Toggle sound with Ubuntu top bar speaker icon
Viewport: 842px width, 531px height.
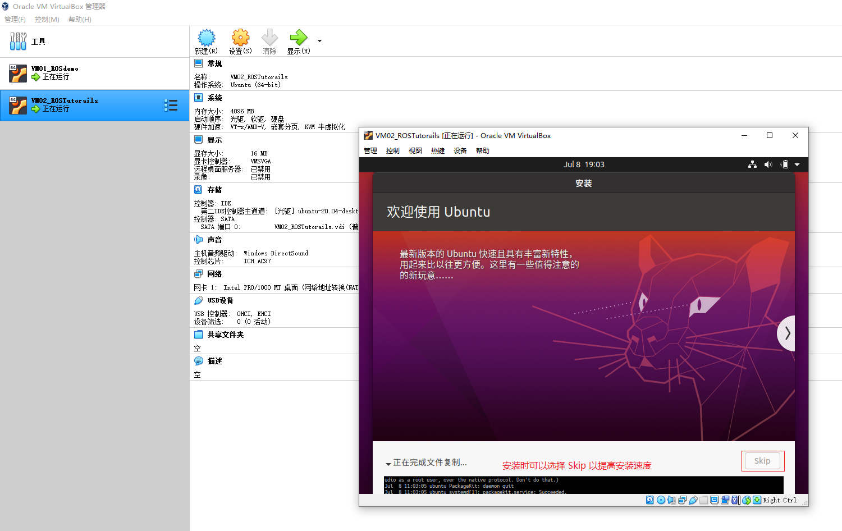coord(768,164)
